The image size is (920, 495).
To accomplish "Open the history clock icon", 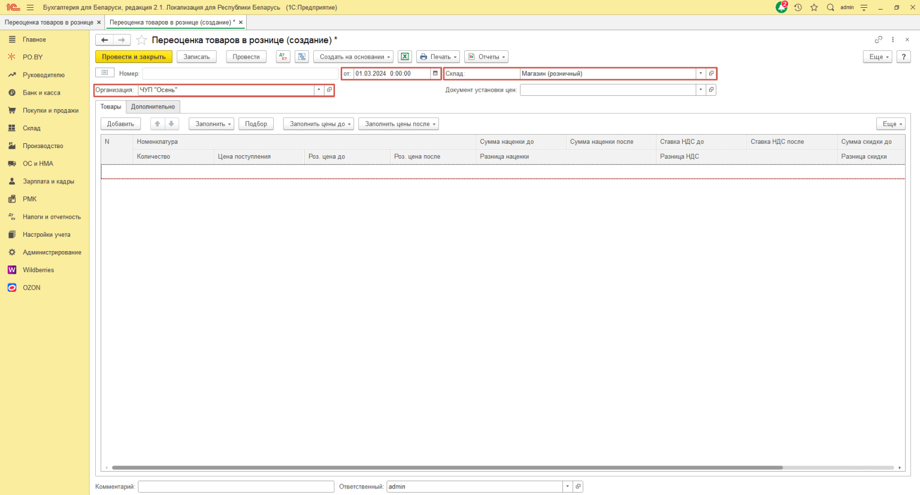I will 798,7.
